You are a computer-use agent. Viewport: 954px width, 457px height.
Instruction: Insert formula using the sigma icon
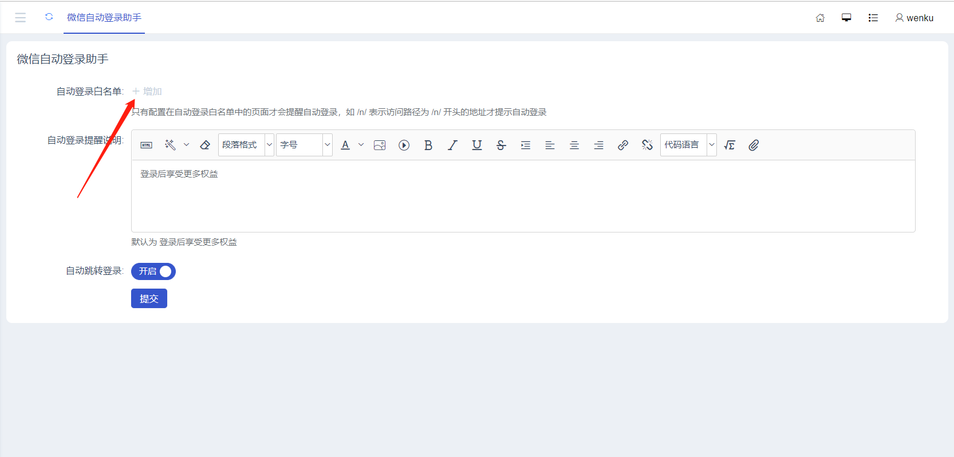point(730,145)
